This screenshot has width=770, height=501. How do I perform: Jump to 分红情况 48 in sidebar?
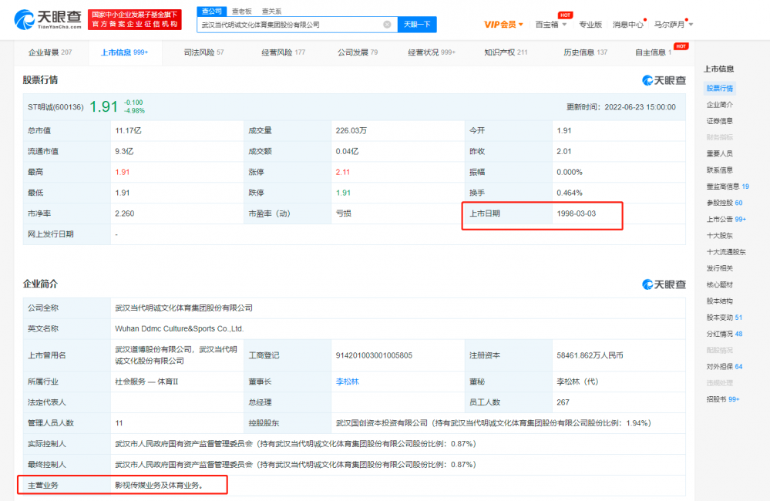[x=725, y=334]
